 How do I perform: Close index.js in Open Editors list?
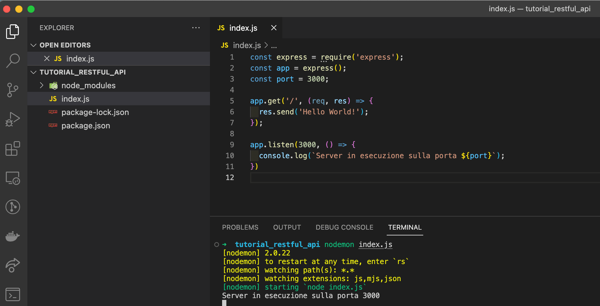[x=47, y=58]
